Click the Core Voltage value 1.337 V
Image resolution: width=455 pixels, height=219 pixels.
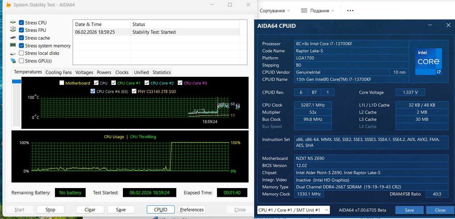tap(410, 92)
